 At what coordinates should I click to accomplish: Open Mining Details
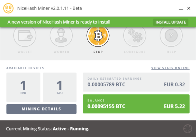(x=41, y=109)
